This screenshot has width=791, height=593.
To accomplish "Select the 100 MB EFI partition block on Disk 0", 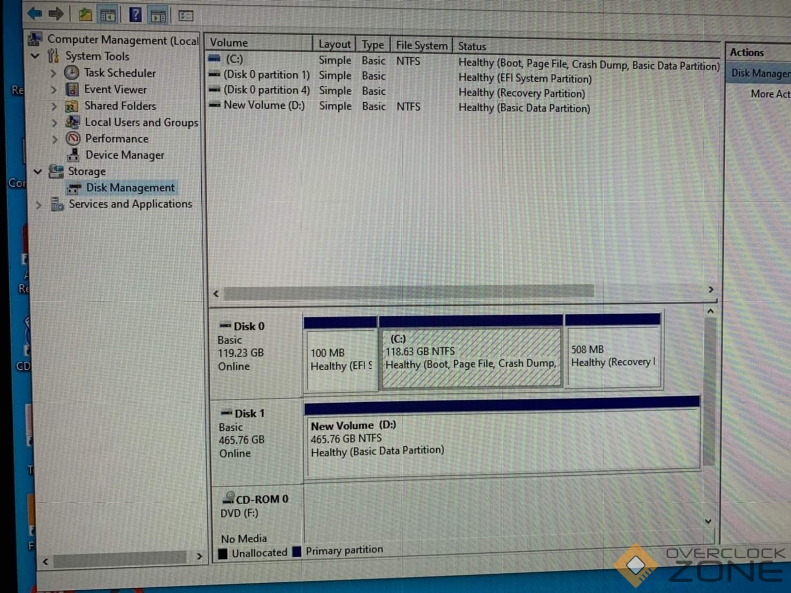I will (341, 354).
